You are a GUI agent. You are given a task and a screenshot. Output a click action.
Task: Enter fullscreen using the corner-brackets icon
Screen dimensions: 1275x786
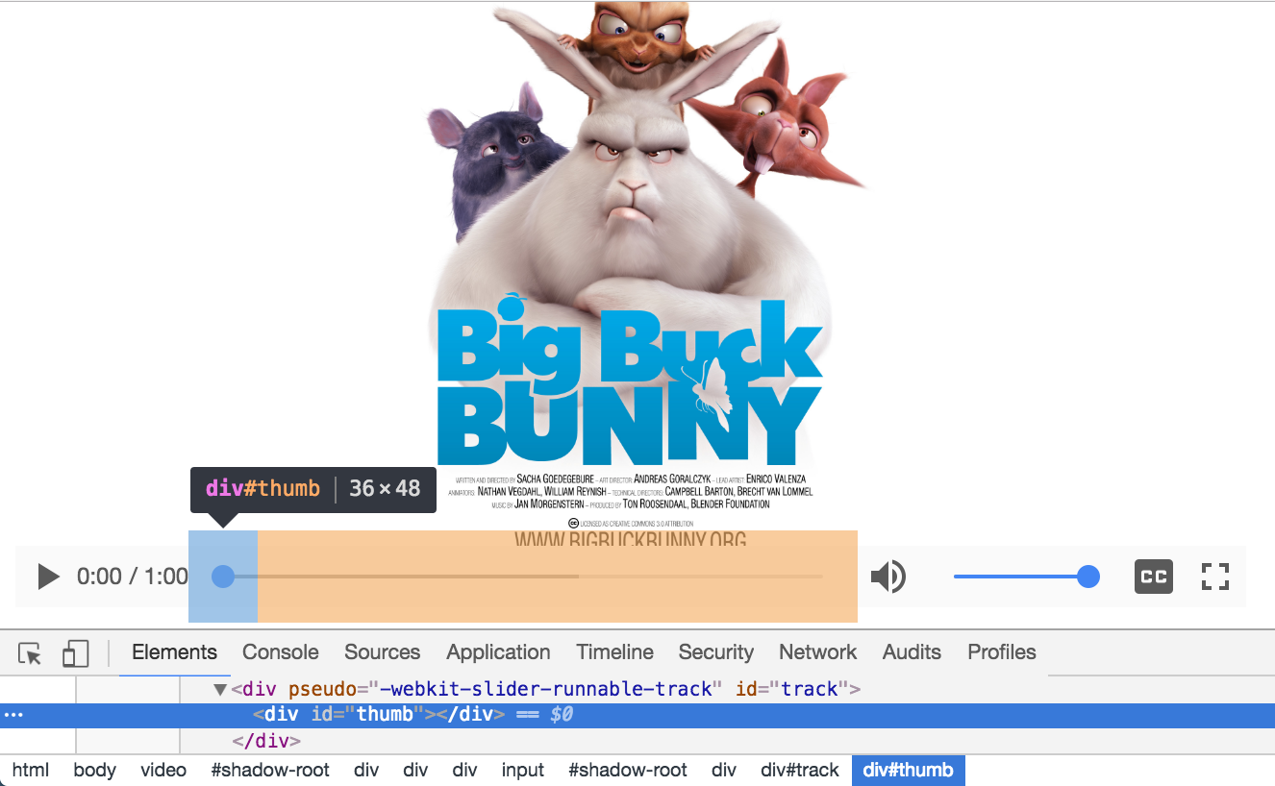click(x=1215, y=577)
